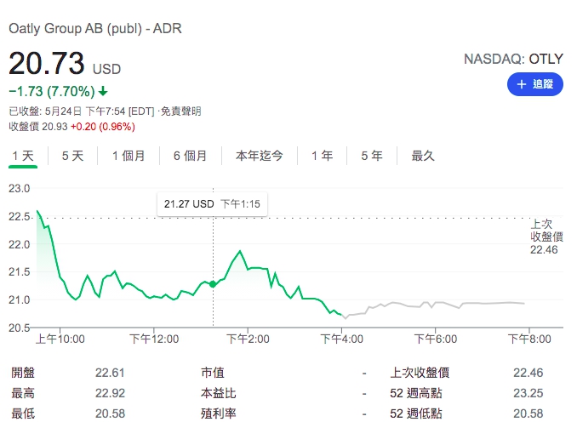
Task: Click the 市值 label
Action: click(x=212, y=373)
